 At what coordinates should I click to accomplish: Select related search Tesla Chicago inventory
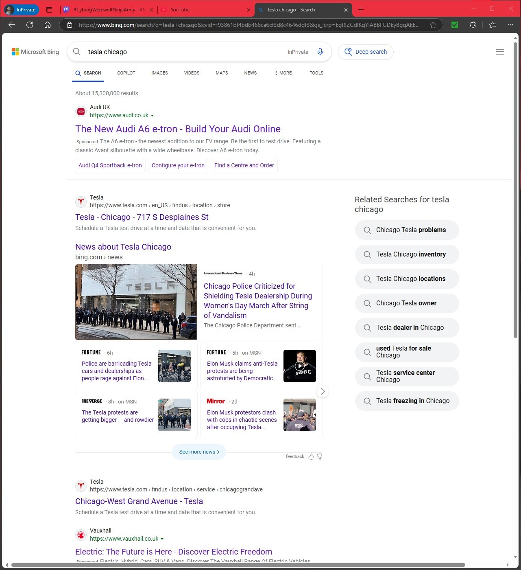407,254
